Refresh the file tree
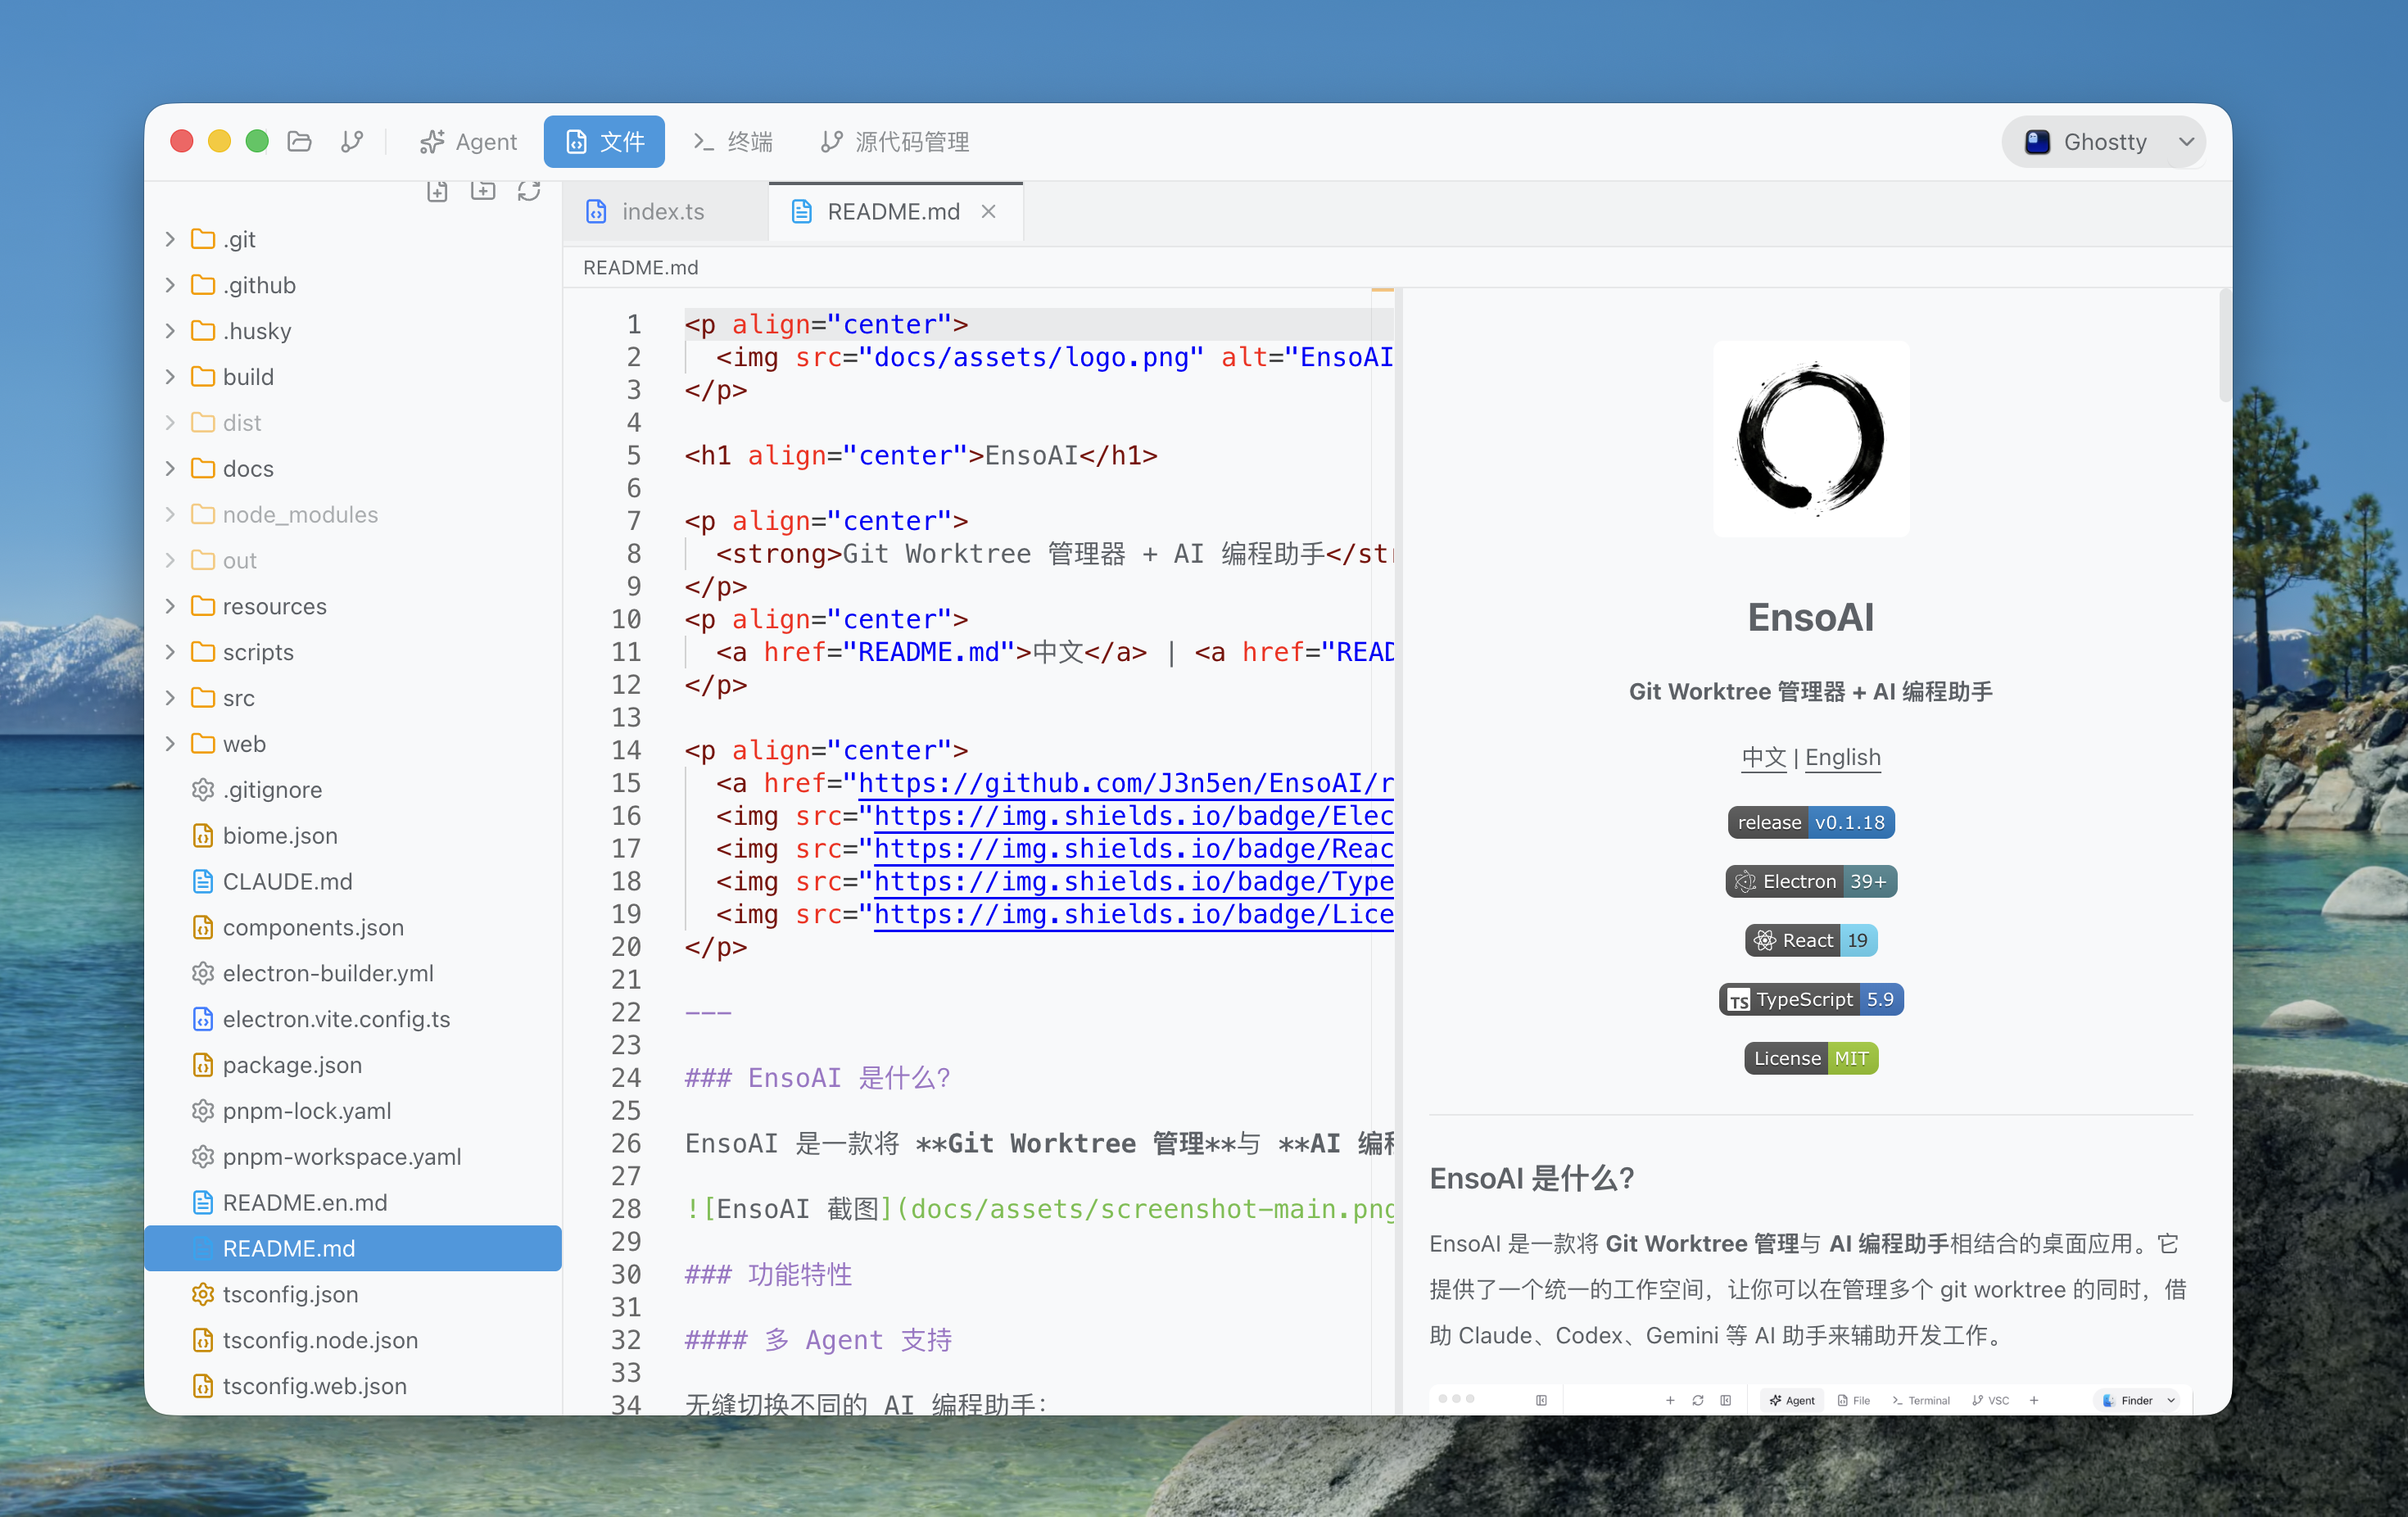The width and height of the screenshot is (2408, 1517). (529, 191)
